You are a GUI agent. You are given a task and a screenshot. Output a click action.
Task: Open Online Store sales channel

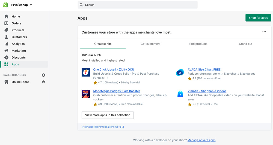click(20, 82)
